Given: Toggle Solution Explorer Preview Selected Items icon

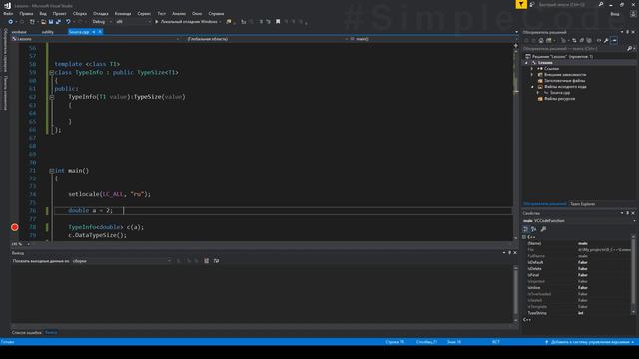Looking at the screenshot, I should click(x=614, y=40).
